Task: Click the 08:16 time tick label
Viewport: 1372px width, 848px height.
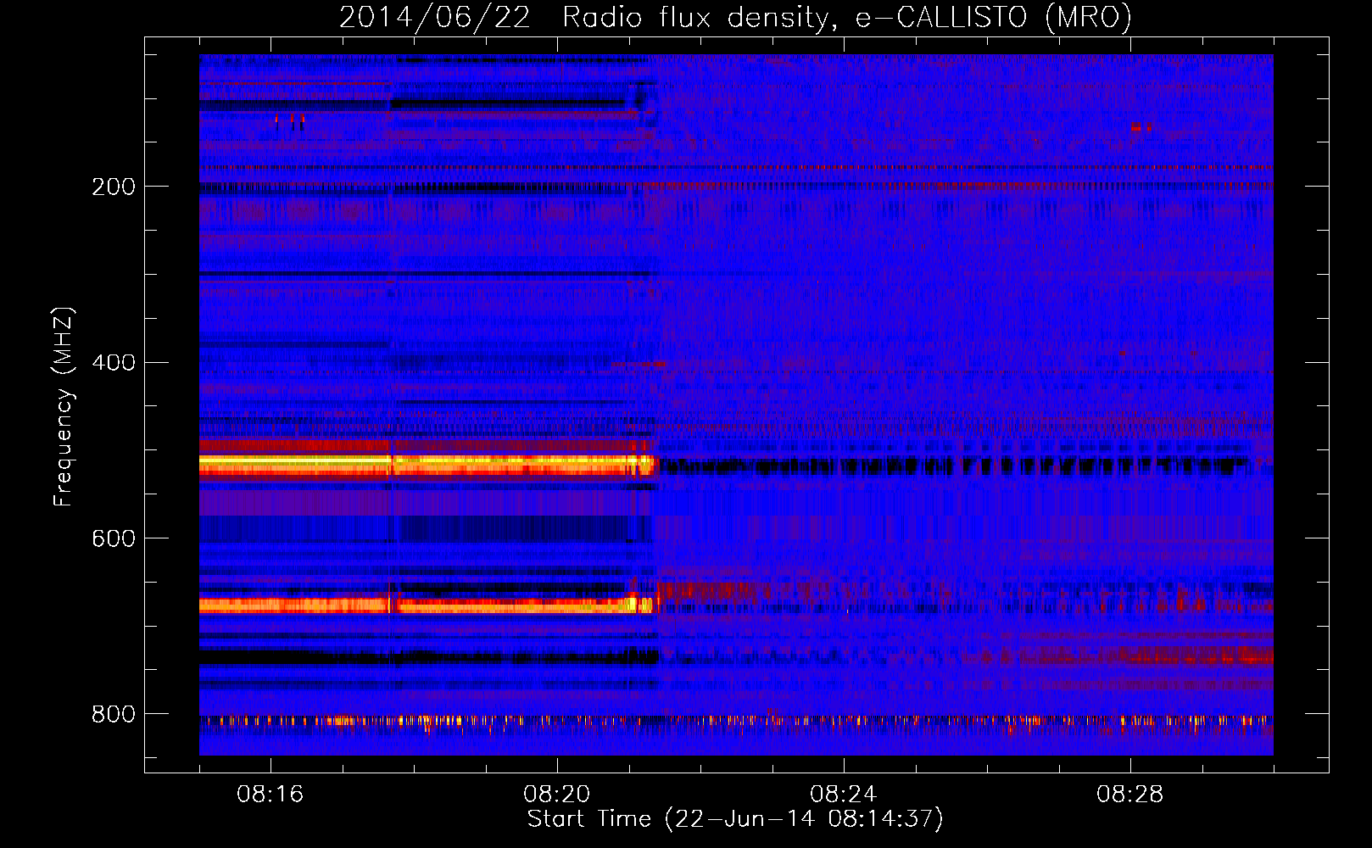Action: coord(270,795)
